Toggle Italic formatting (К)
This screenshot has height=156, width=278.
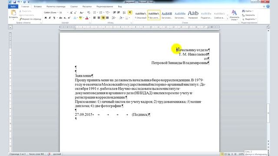point(50,18)
